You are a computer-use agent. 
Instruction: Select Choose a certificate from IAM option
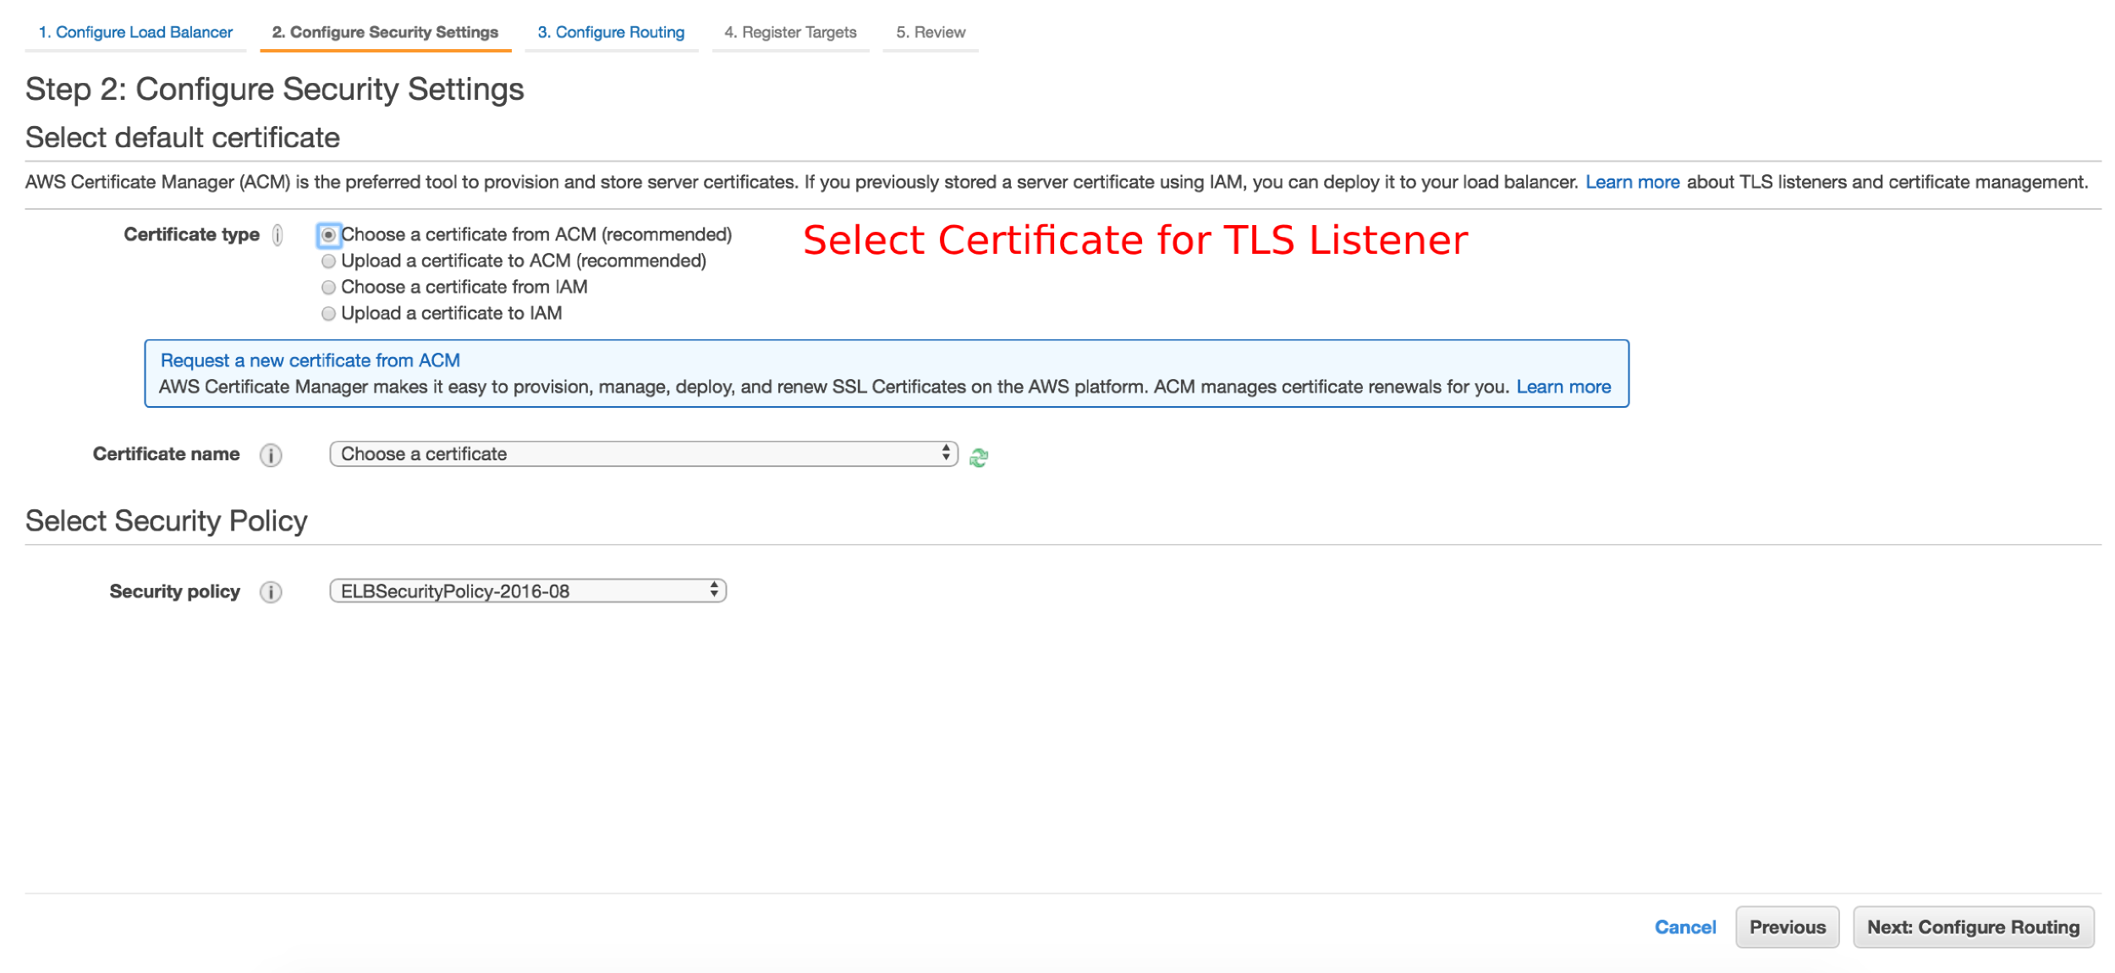[329, 288]
